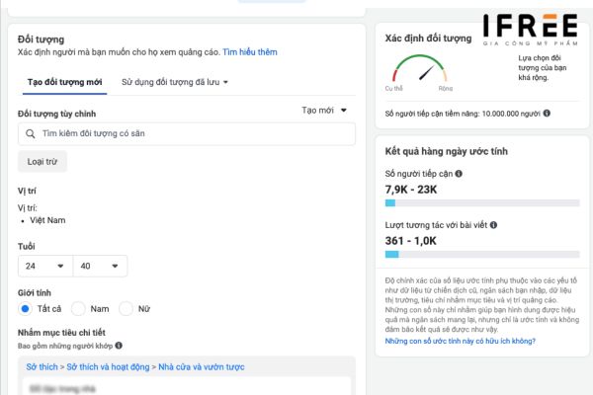Click Sở thích và hoạt động breadcrumb link
Screen dimensions: 593x395
click(108, 367)
